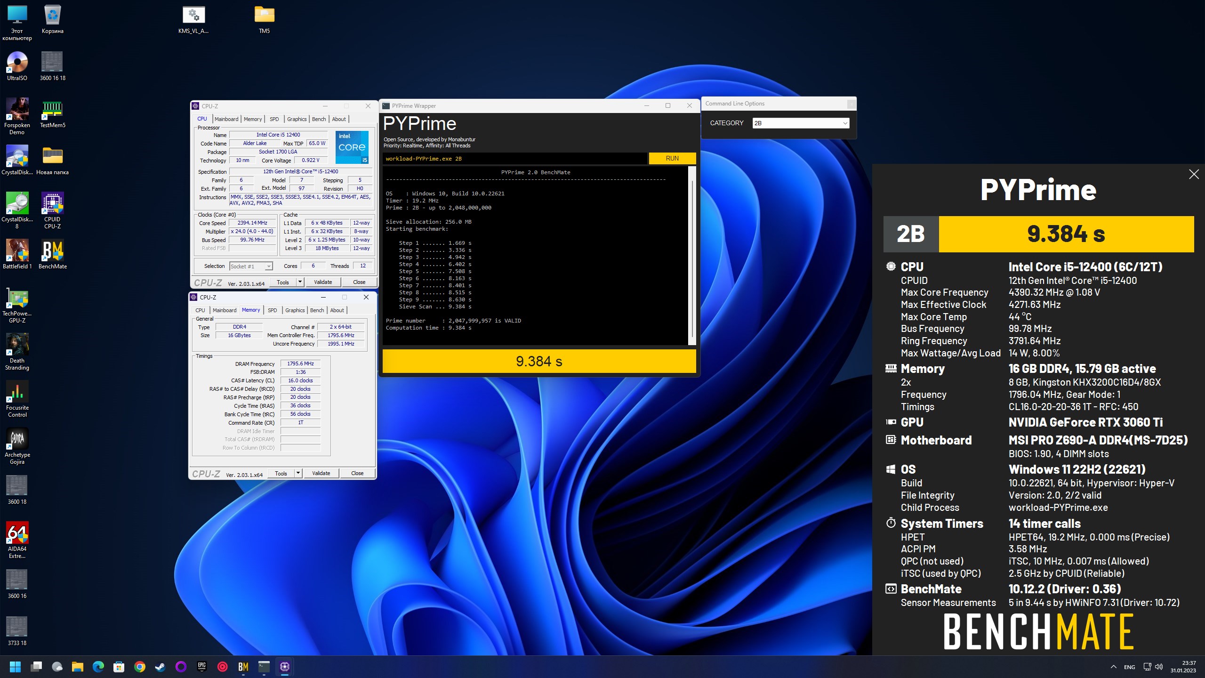Click the Steam icon in the taskbar
Image resolution: width=1205 pixels, height=678 pixels.
tap(161, 667)
